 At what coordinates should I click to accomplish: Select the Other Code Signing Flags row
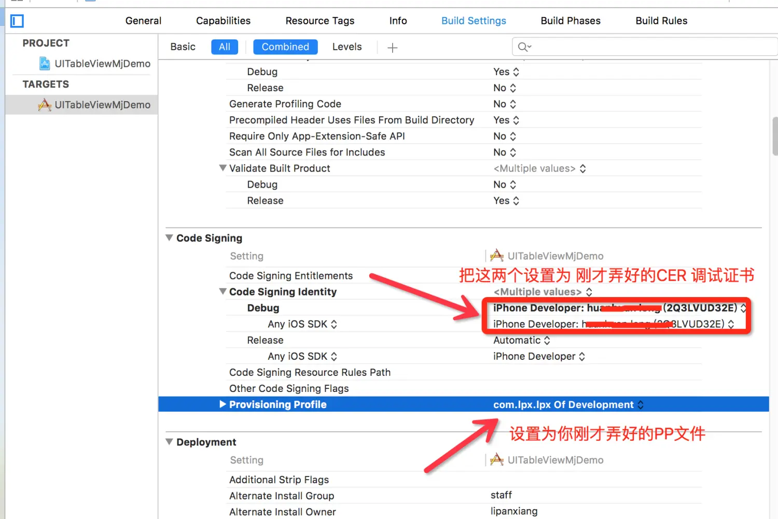pyautogui.click(x=464, y=388)
